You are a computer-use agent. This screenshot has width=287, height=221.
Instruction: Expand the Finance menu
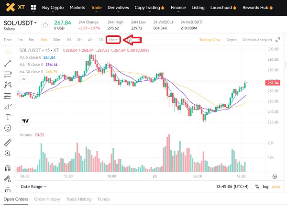178,8
